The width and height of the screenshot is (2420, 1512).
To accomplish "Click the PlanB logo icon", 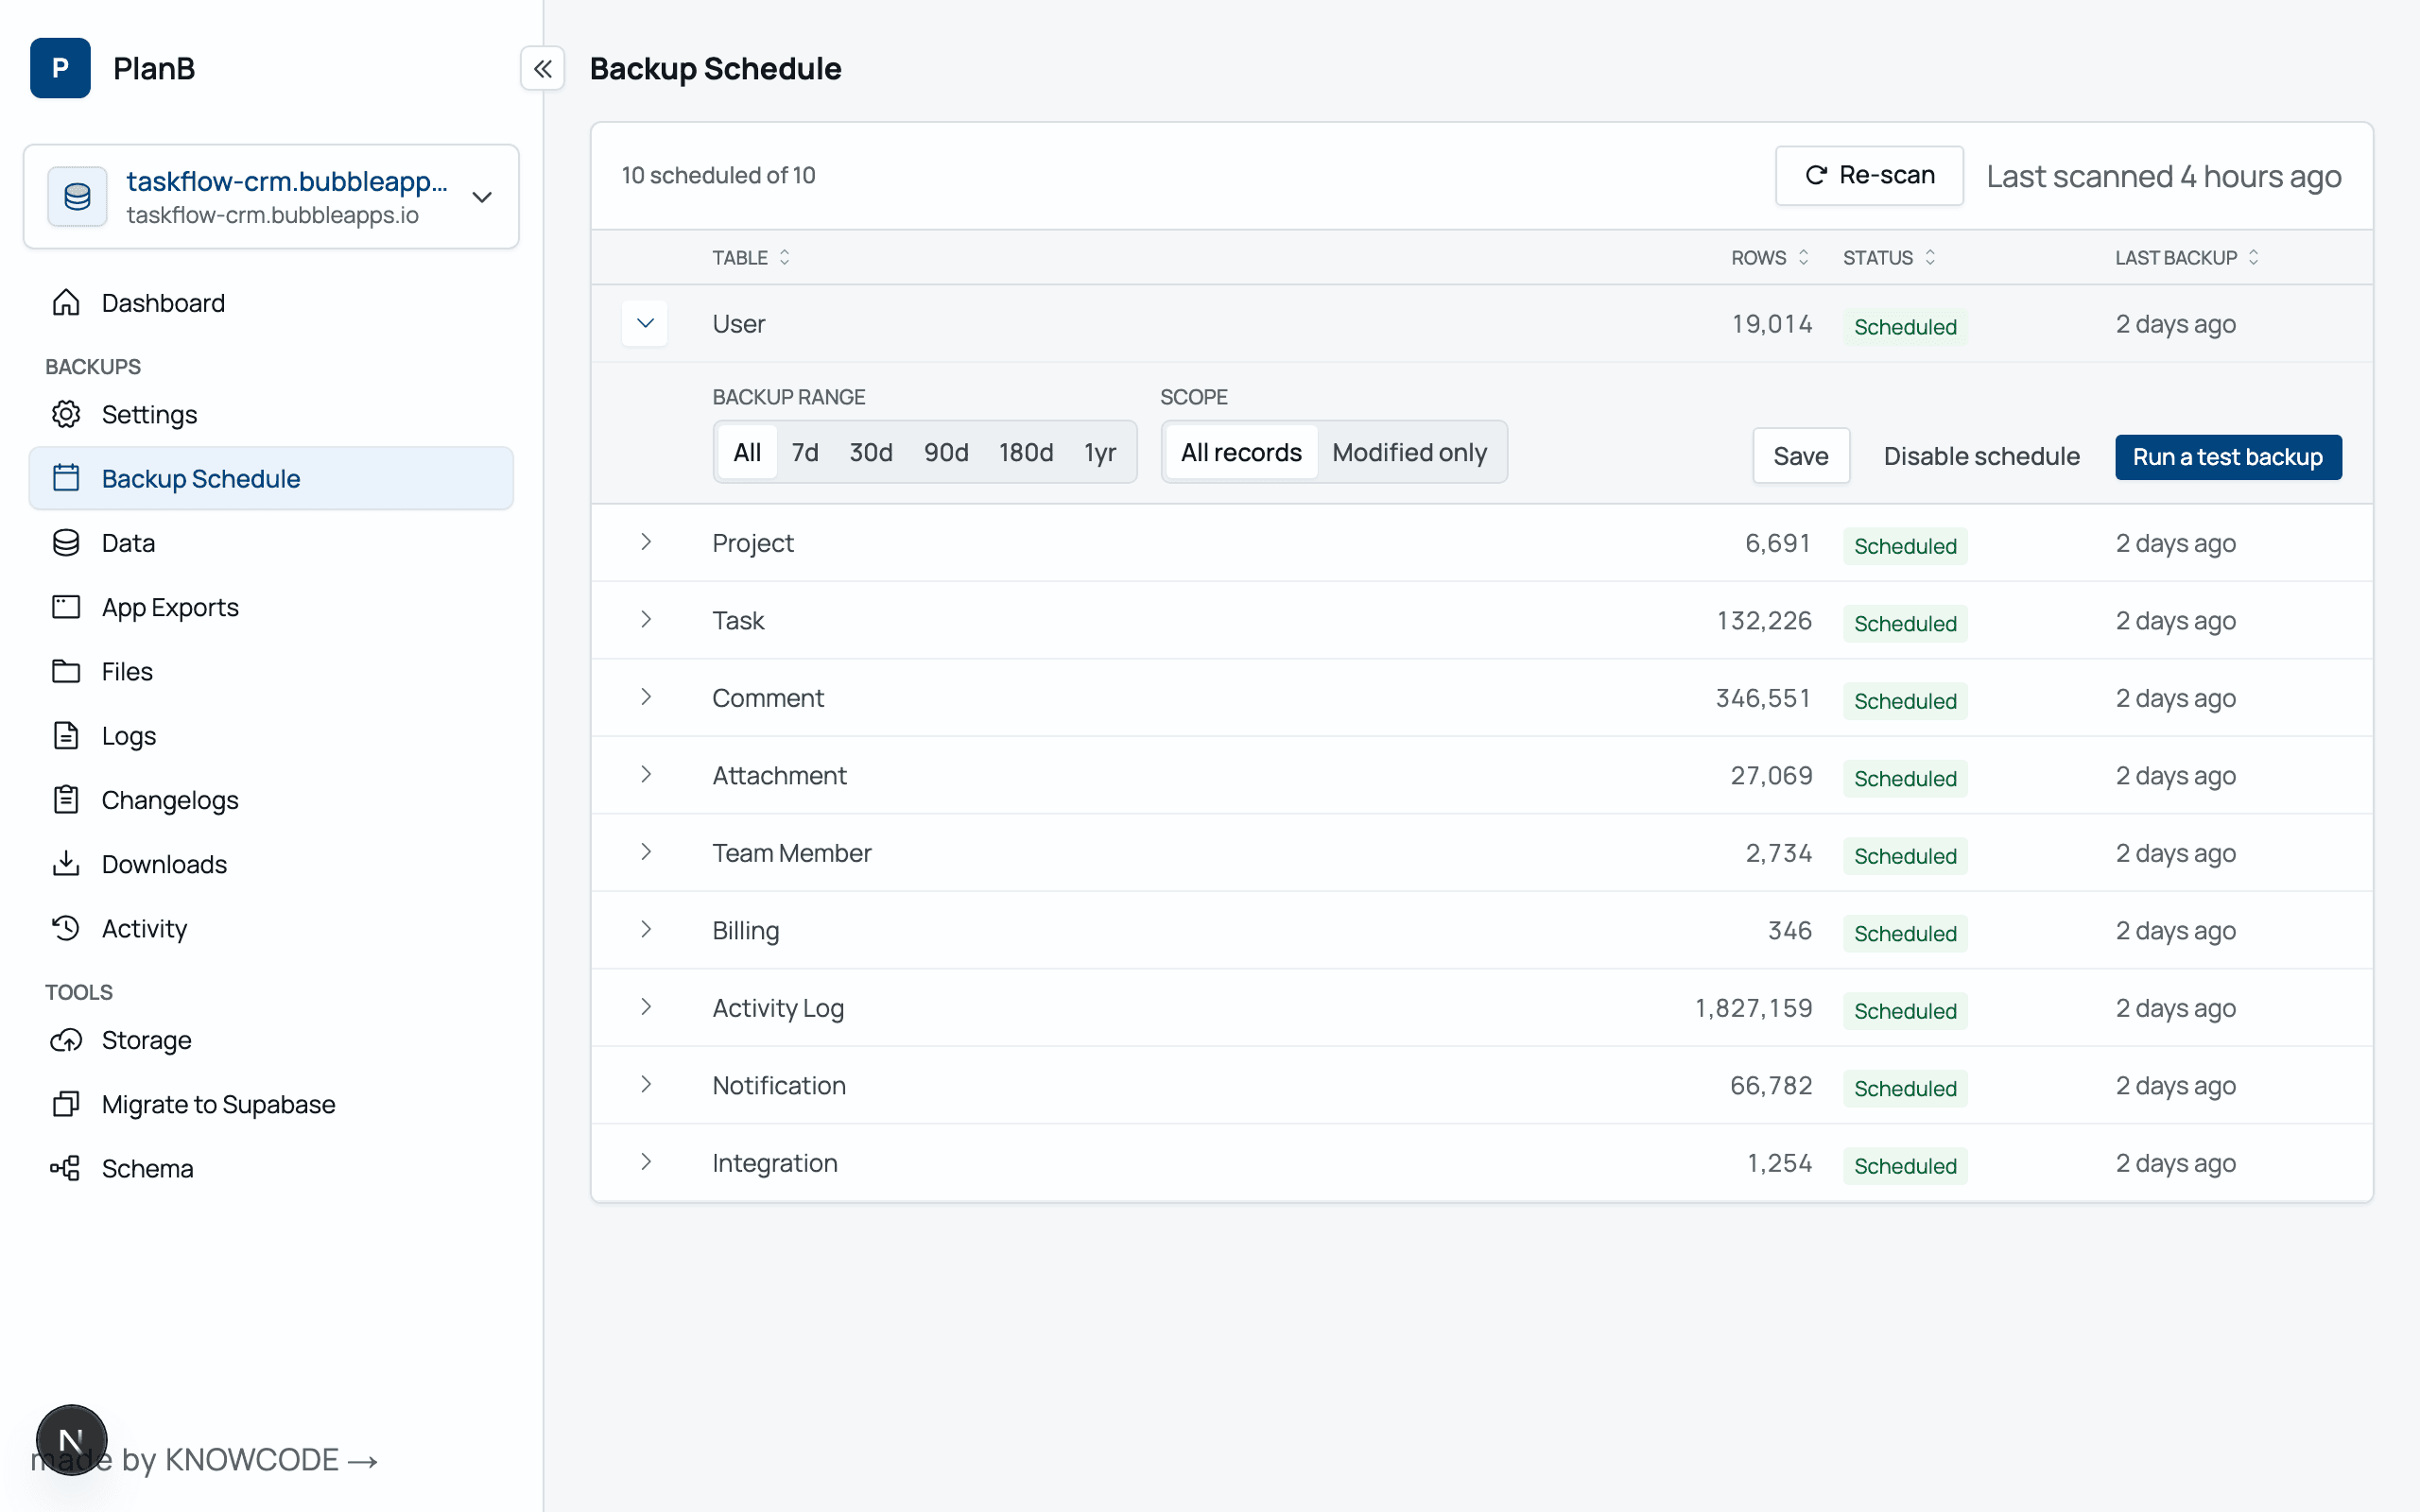I will click(x=60, y=68).
